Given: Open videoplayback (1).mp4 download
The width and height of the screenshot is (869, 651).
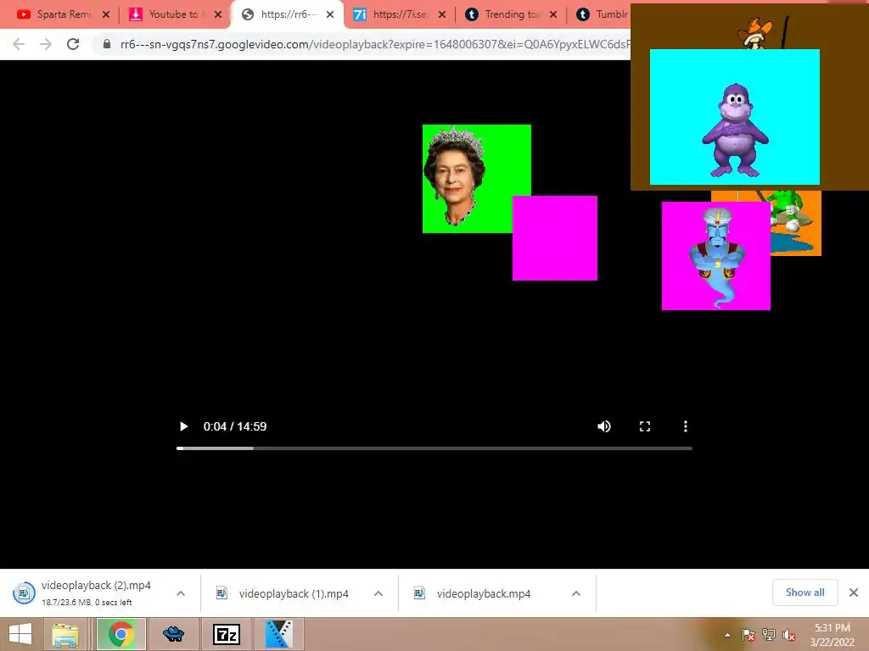Looking at the screenshot, I should tap(283, 593).
